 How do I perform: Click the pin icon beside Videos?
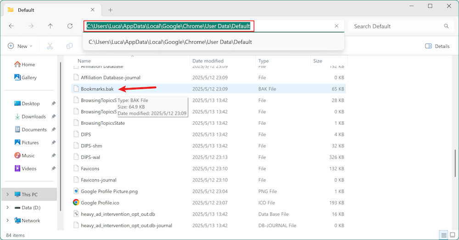(53, 168)
